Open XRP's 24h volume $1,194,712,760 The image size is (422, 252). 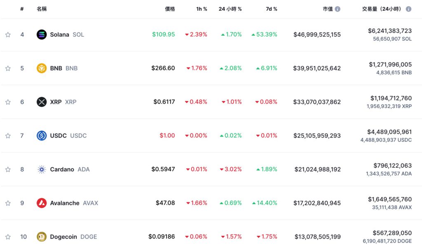pyautogui.click(x=391, y=98)
